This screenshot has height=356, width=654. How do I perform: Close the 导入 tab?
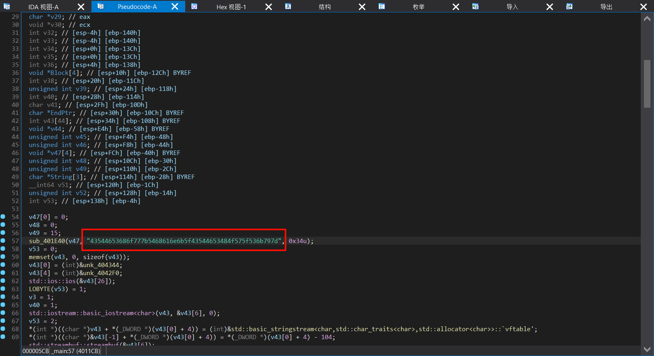tap(550, 7)
